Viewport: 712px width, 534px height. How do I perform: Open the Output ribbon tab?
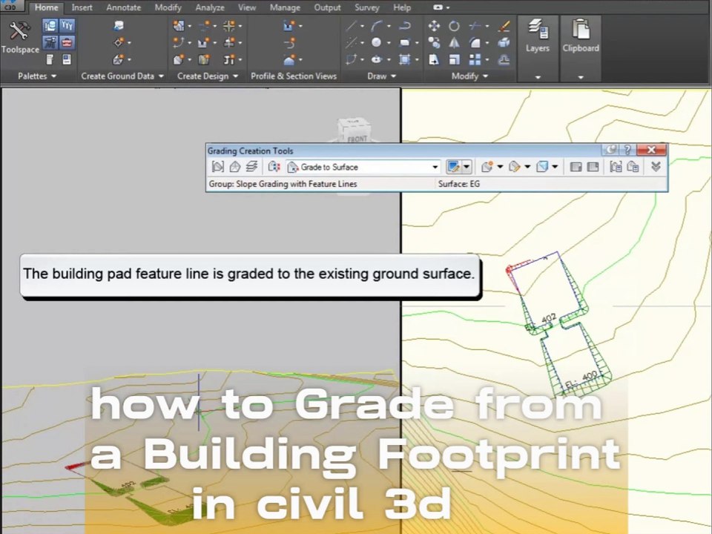(327, 7)
